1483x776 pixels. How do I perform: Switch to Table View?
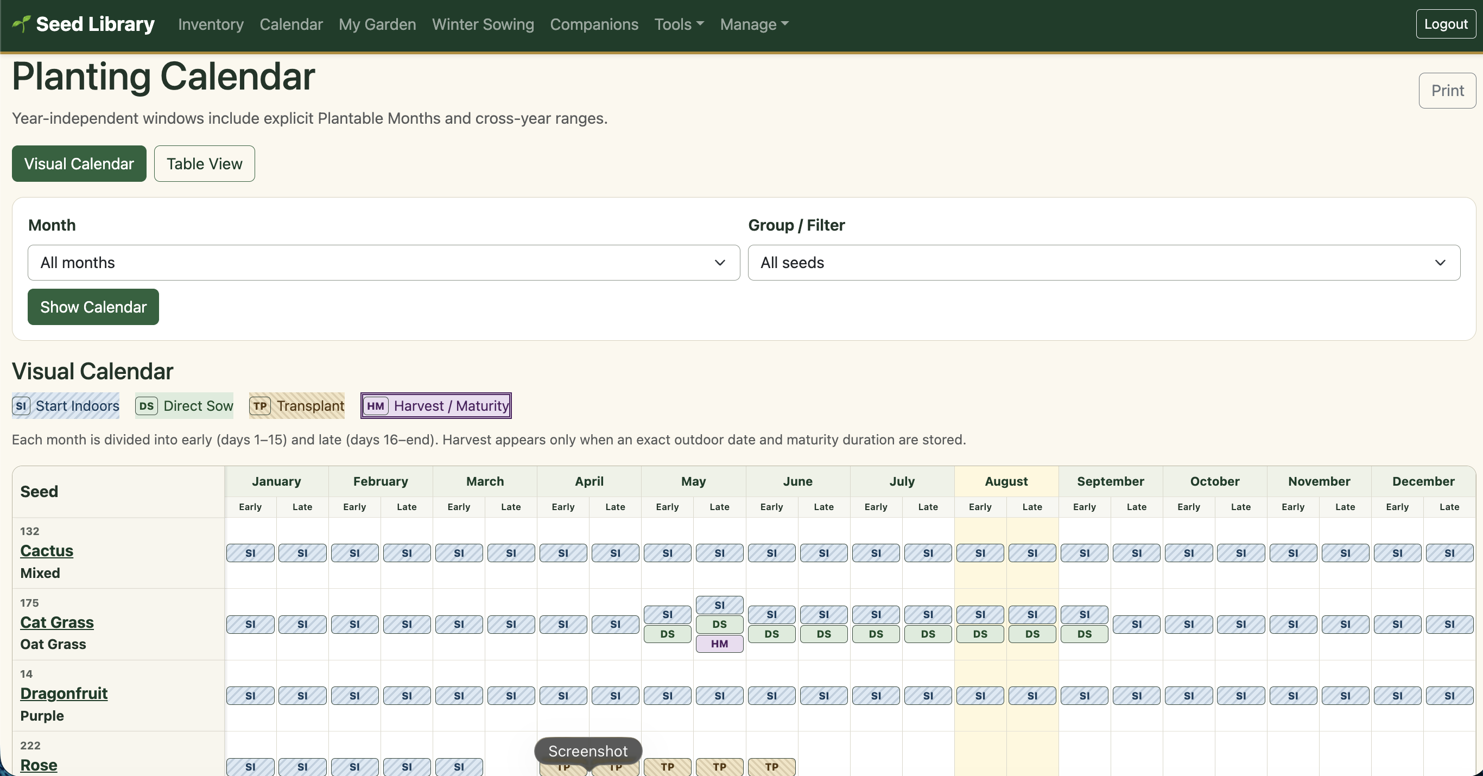pos(204,163)
